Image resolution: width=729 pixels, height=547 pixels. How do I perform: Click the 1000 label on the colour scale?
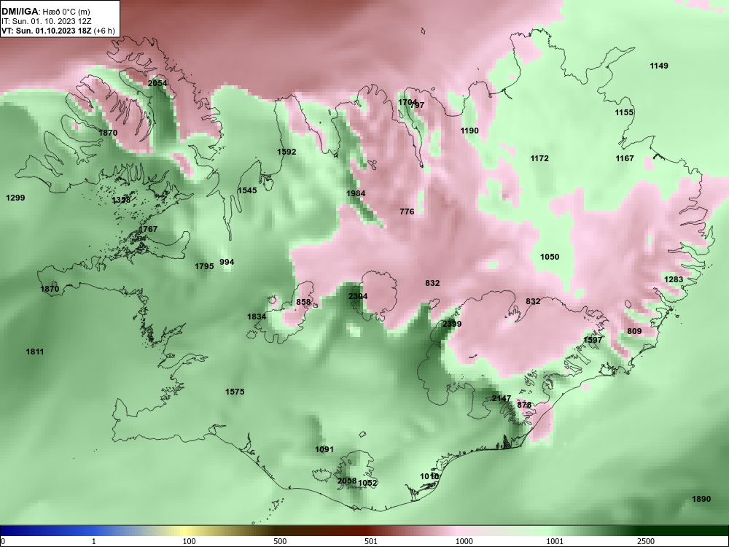pyautogui.click(x=464, y=541)
